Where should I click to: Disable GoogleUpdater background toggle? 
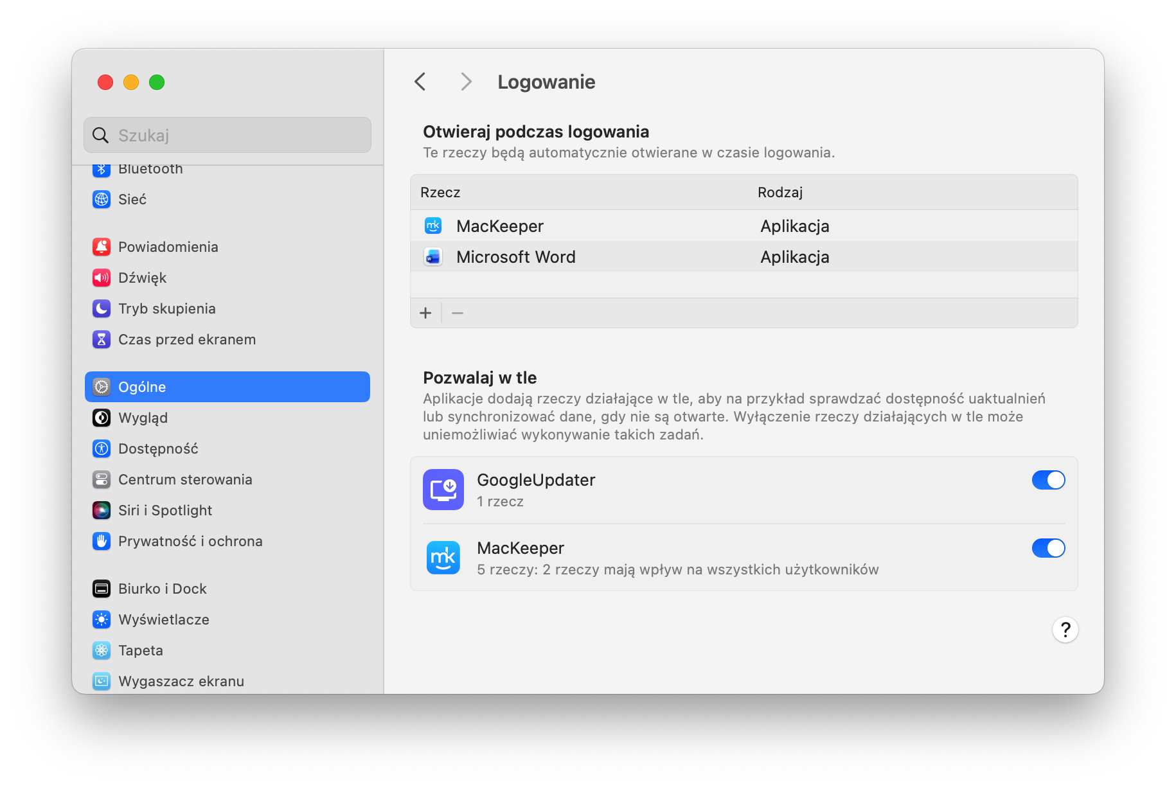pos(1048,480)
